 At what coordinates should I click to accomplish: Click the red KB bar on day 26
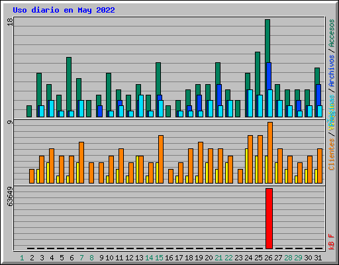269,219
